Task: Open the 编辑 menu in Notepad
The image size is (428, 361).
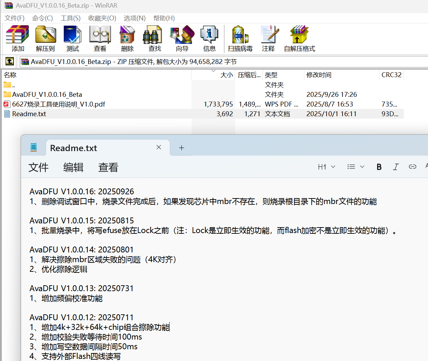Action: click(73, 167)
